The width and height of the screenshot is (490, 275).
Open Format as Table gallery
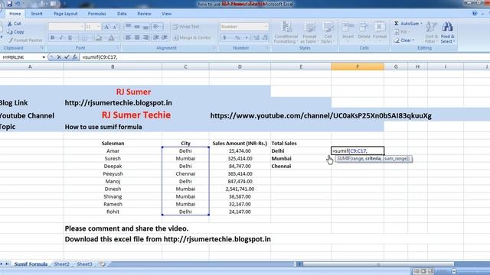pos(309,32)
